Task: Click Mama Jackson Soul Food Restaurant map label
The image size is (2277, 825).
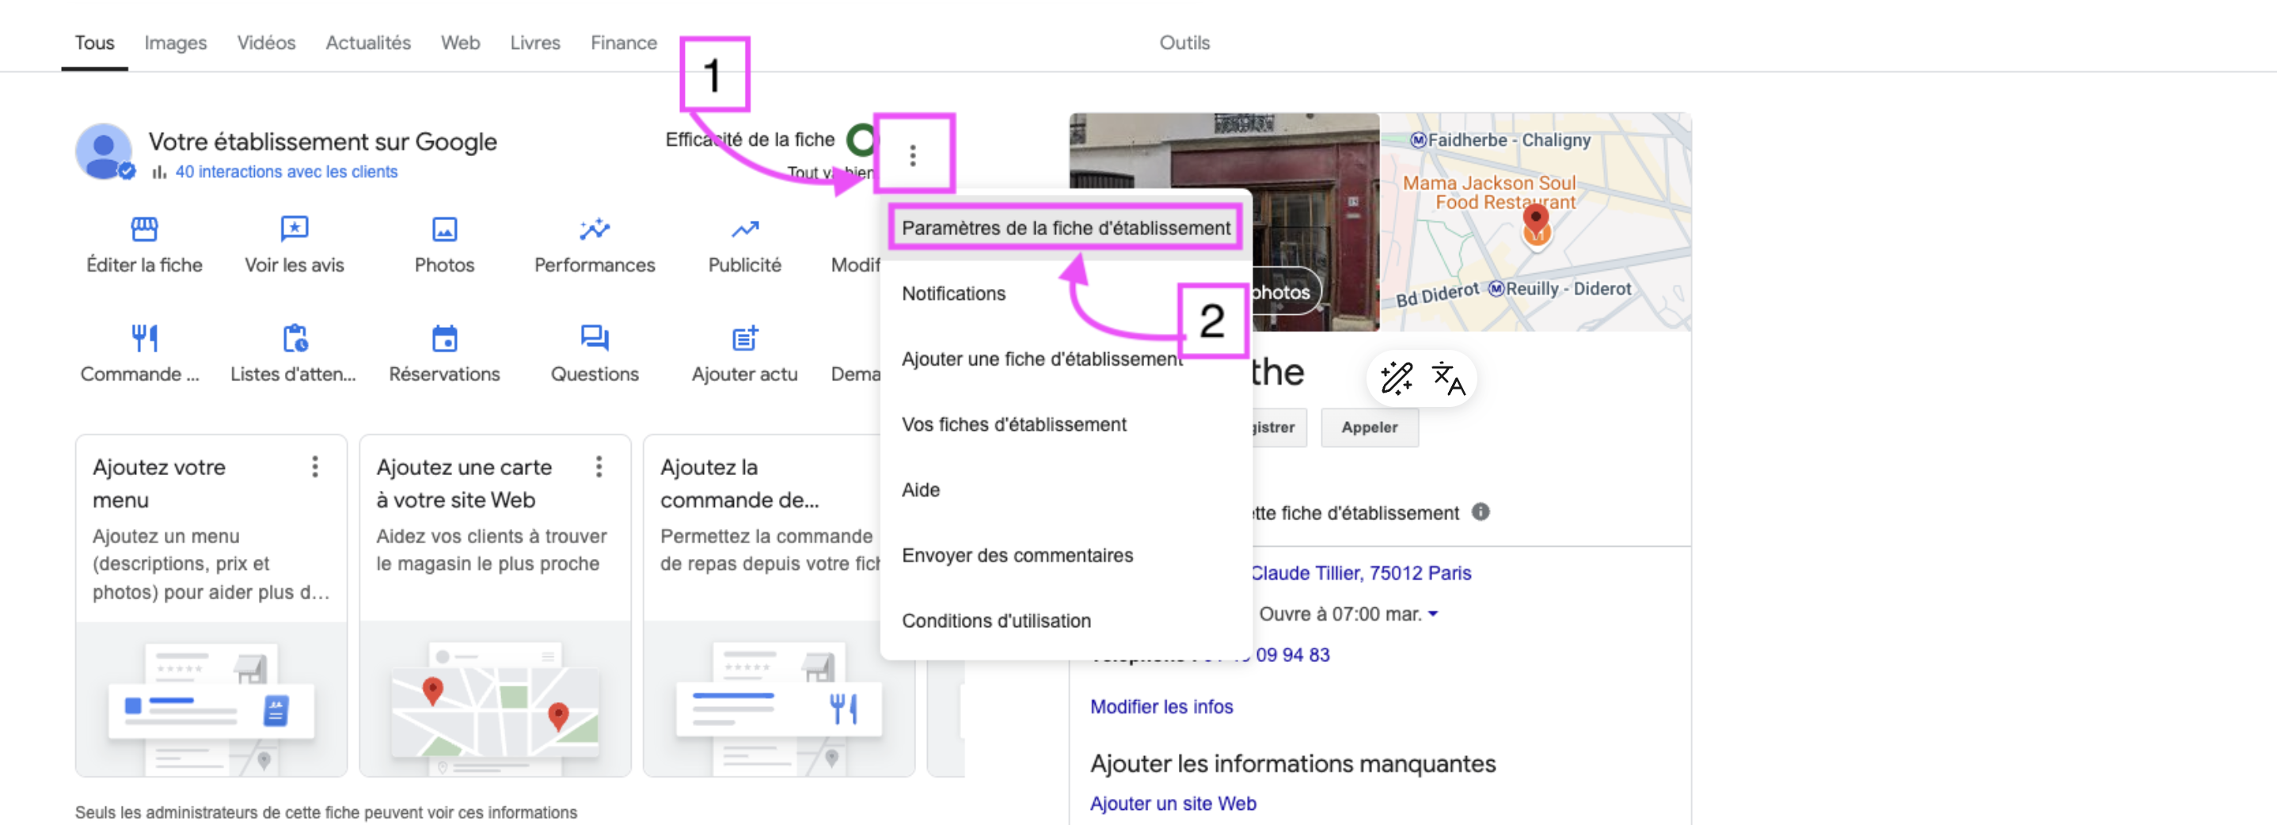Action: tap(1489, 192)
